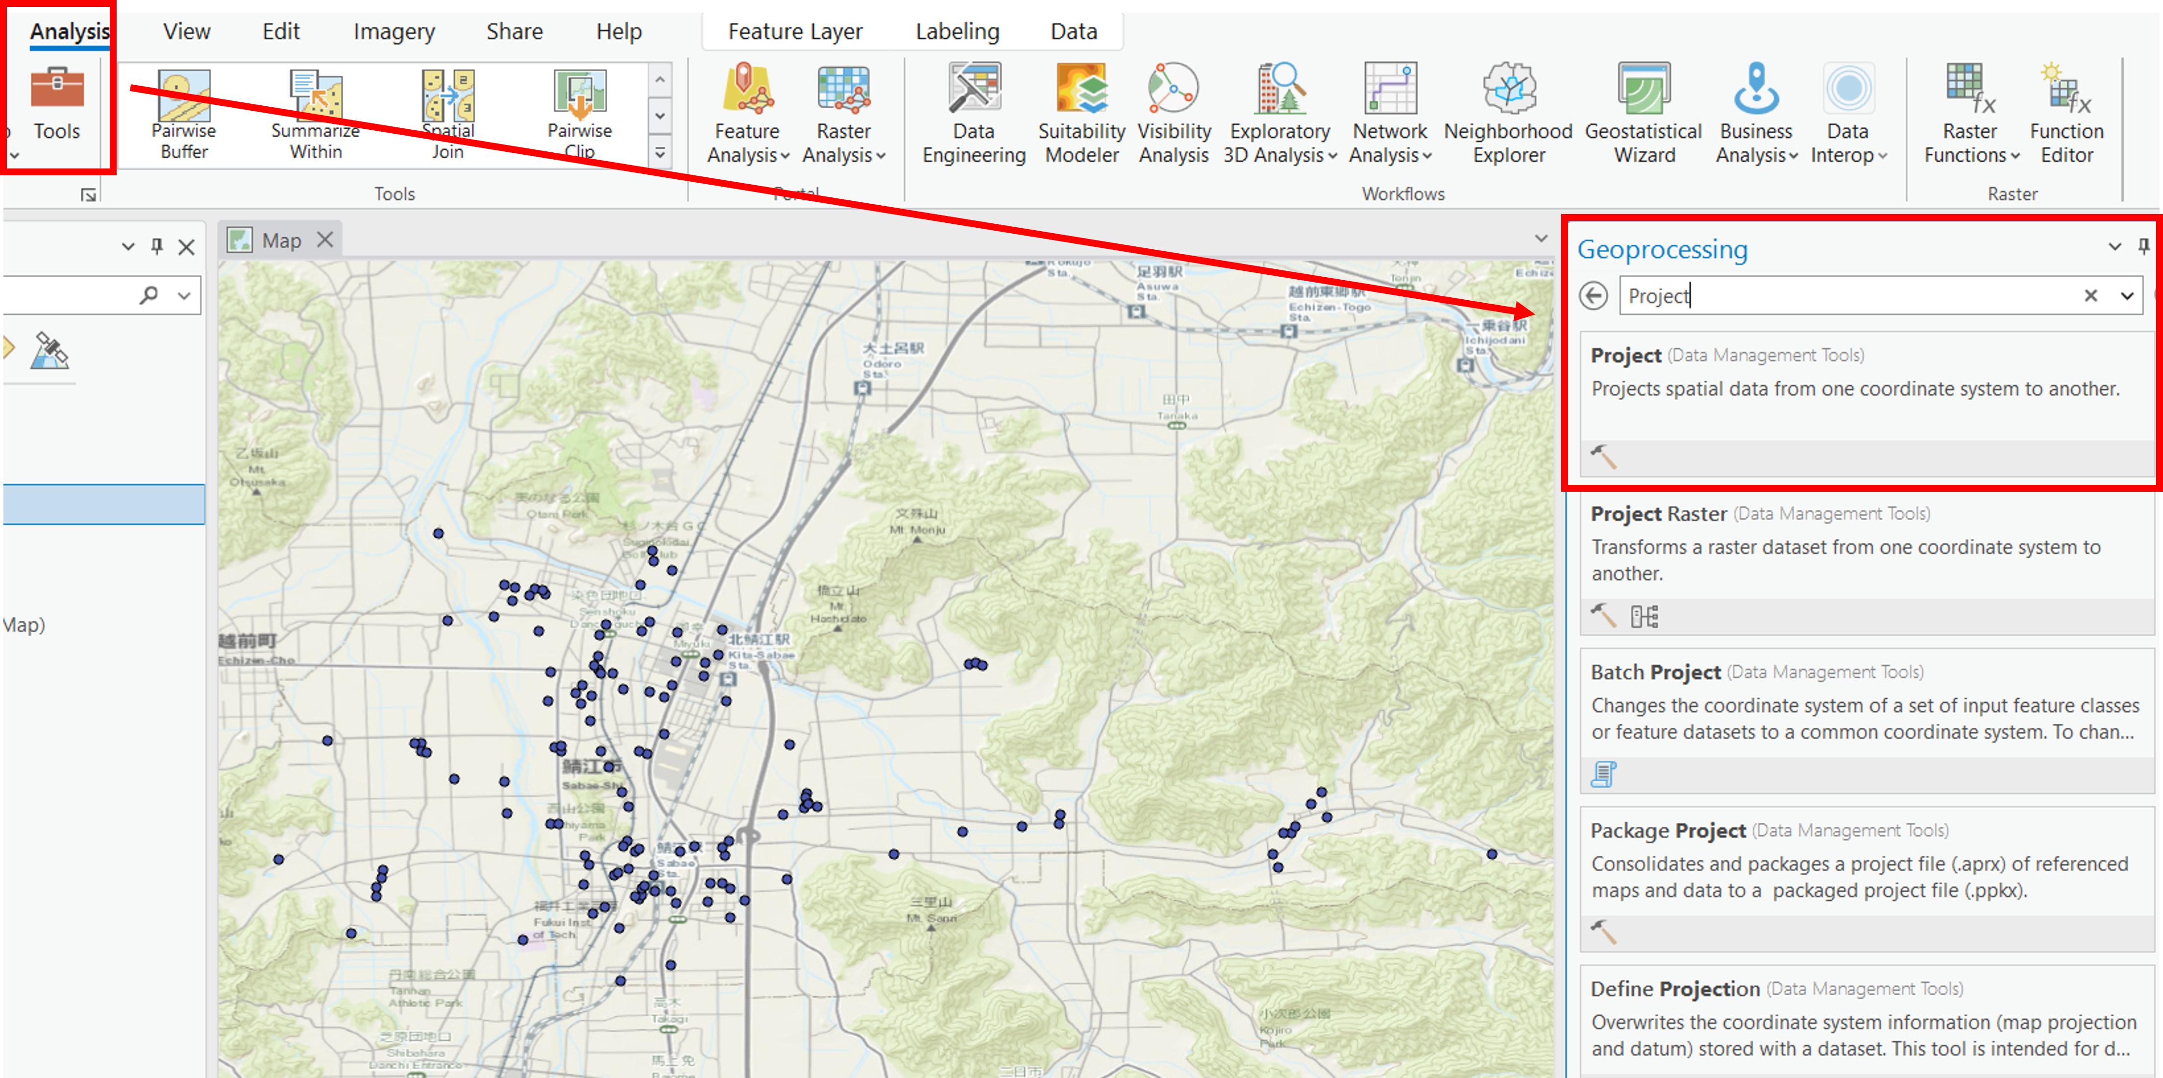Open Geoprocessing search history dropdown
The width and height of the screenshot is (2163, 1078).
2127,295
